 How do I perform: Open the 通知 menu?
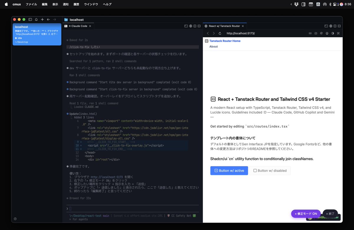pos(66,4)
